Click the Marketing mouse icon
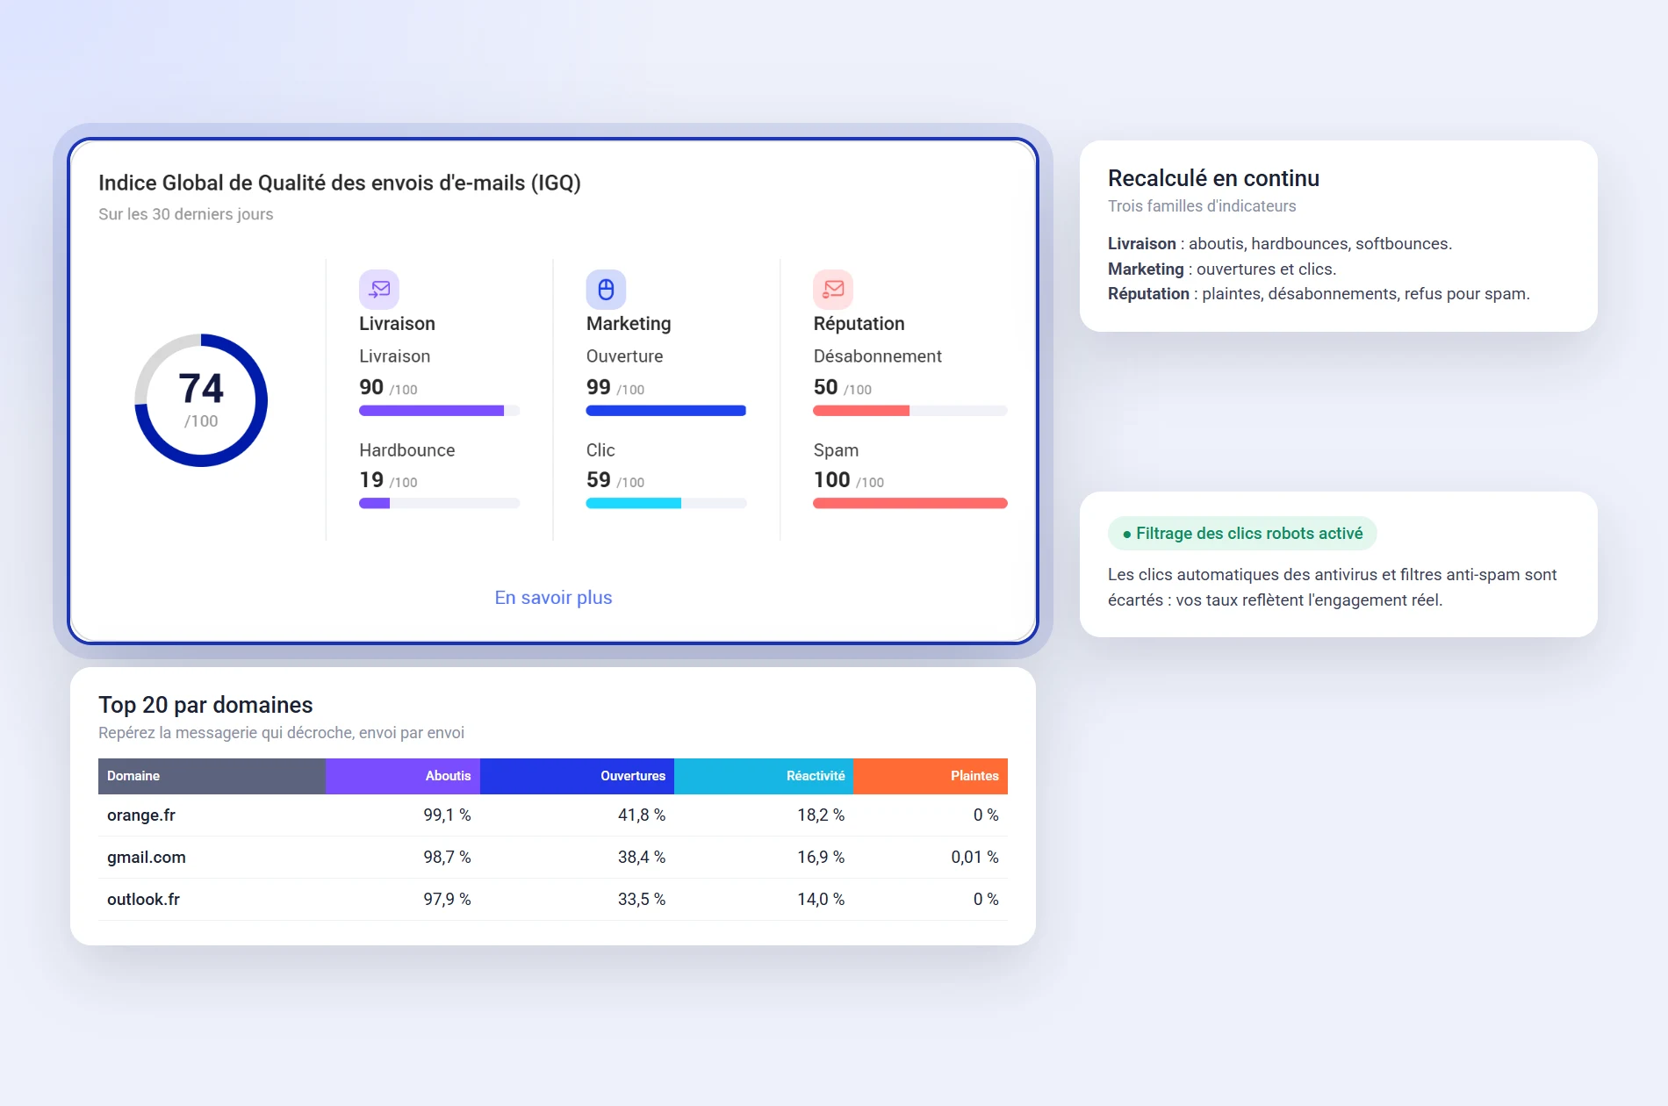1668x1106 pixels. pos(606,289)
